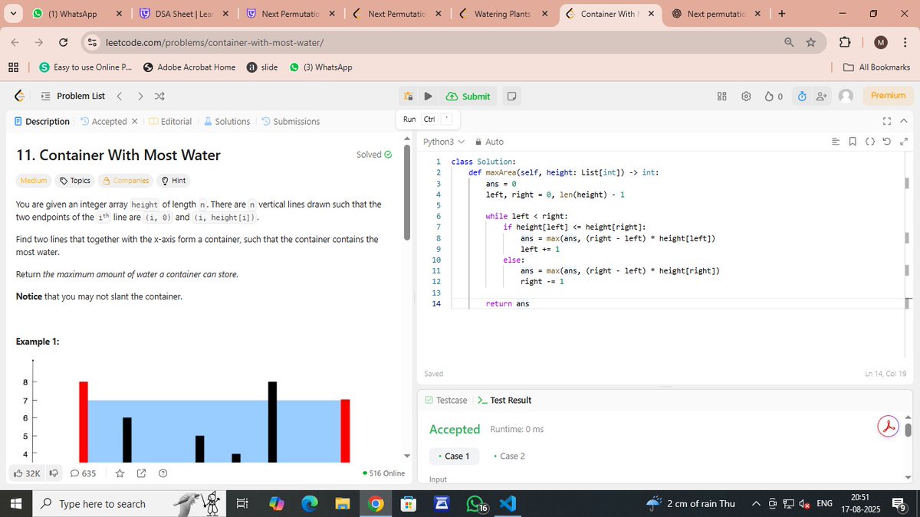Screen dimensions: 920x517
Task: Open the Adobe Acrobat Home bookmark
Action: pyautogui.click(x=189, y=67)
